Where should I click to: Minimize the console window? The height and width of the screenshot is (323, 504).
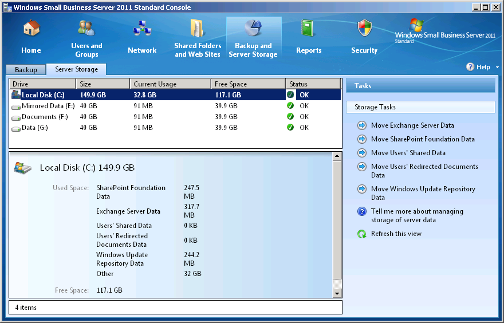pyautogui.click(x=477, y=7)
